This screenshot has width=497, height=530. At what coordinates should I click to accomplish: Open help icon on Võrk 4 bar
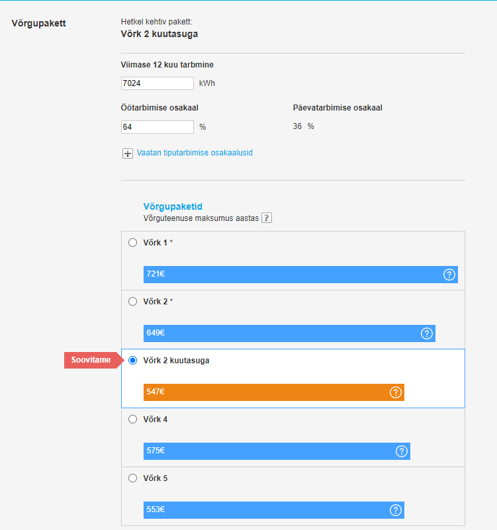[402, 451]
